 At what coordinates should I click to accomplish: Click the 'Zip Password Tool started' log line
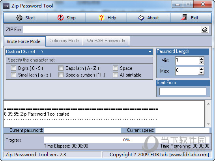(x=37, y=114)
